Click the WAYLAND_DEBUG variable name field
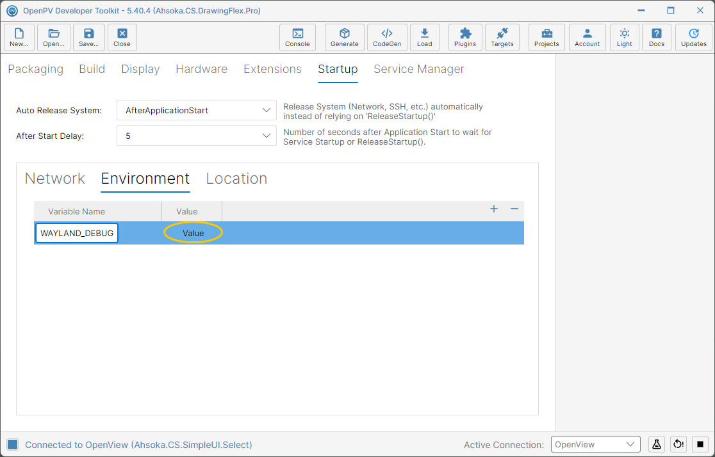The image size is (715, 457). 77,233
